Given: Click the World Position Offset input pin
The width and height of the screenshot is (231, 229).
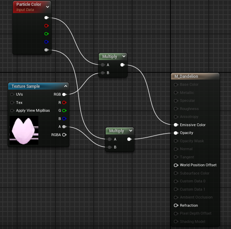Looking at the screenshot, I should tap(176, 165).
